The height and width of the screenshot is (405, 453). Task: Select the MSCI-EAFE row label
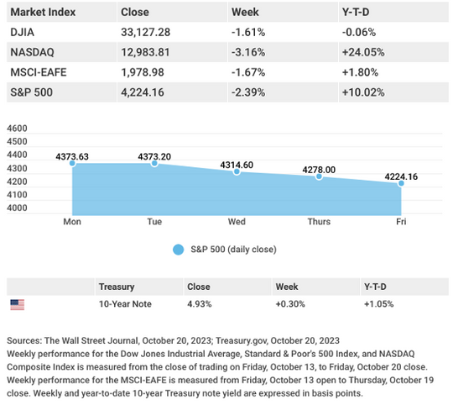39,72
